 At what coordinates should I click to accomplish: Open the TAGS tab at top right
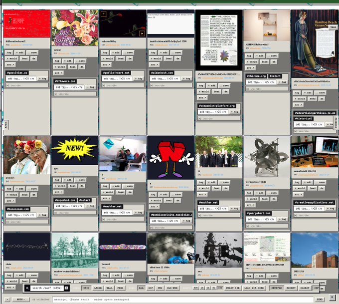(333, 27)
